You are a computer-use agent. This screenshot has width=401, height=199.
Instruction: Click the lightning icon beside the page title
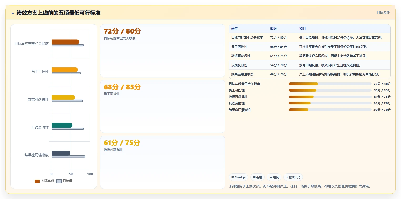(12, 13)
